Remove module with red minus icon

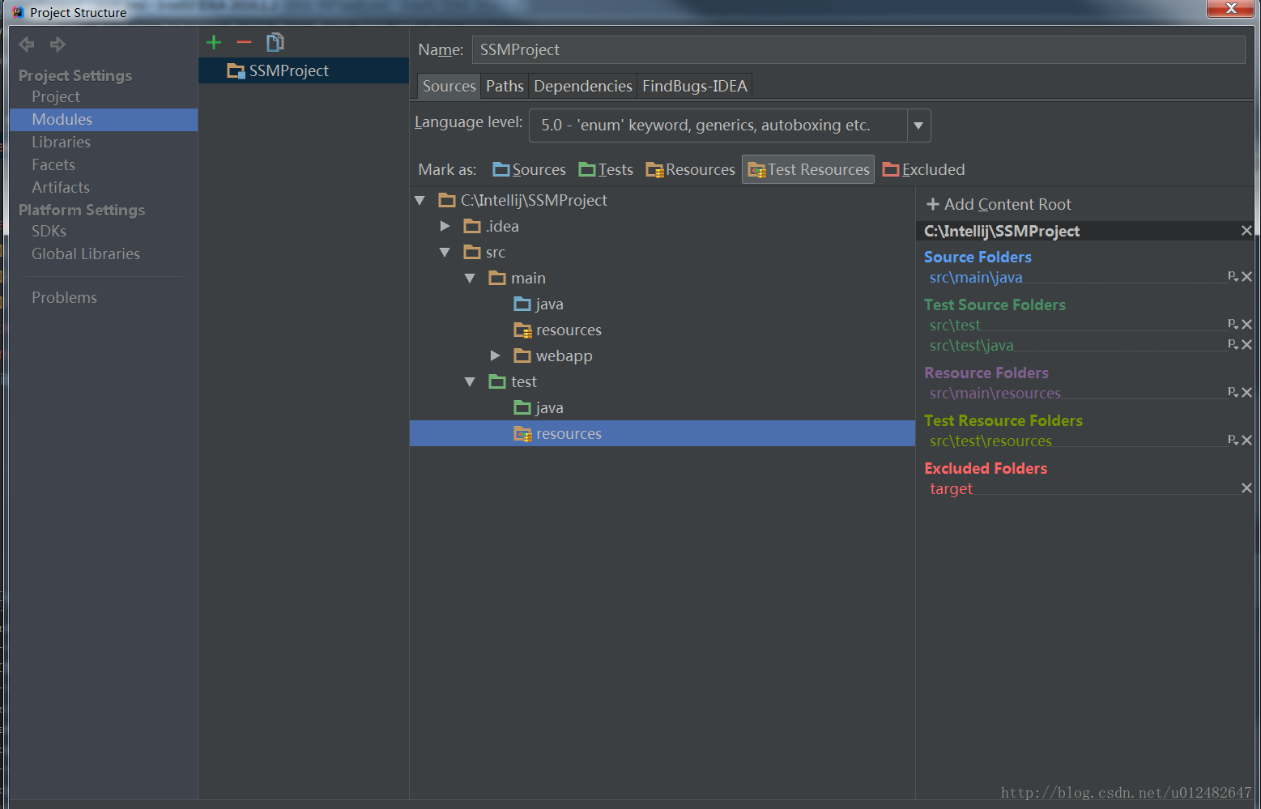click(x=244, y=42)
